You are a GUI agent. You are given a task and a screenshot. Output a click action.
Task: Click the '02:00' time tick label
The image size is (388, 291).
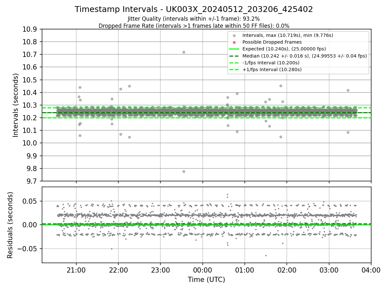tap(287, 270)
